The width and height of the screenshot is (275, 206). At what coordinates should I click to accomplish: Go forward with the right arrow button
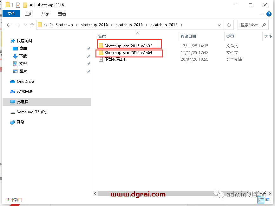18,25
